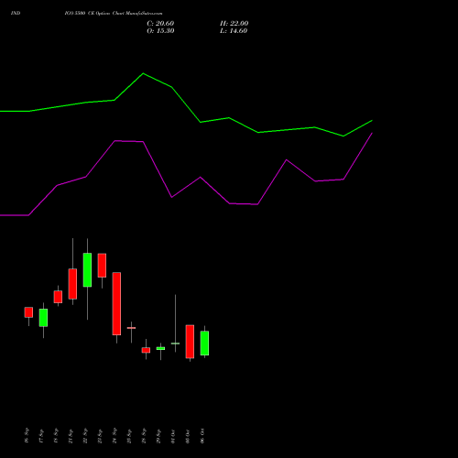Click the 28 Sep date label
This screenshot has width=458, height=458.
pyautogui.click(x=144, y=435)
